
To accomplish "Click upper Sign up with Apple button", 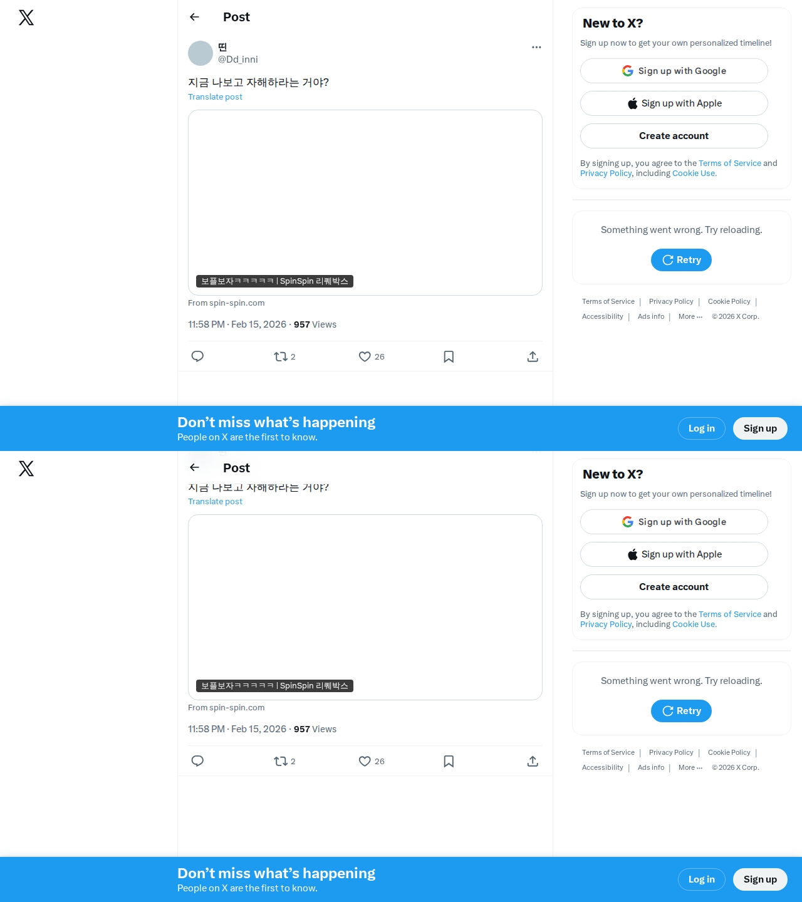I will (x=674, y=103).
